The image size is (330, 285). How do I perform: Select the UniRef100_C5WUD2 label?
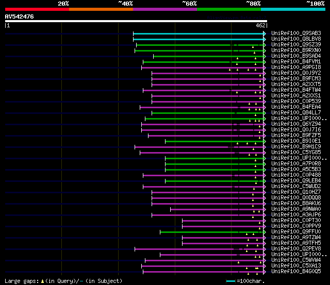296,187
